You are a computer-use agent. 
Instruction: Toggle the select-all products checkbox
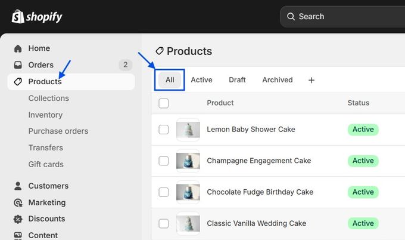[x=164, y=103]
